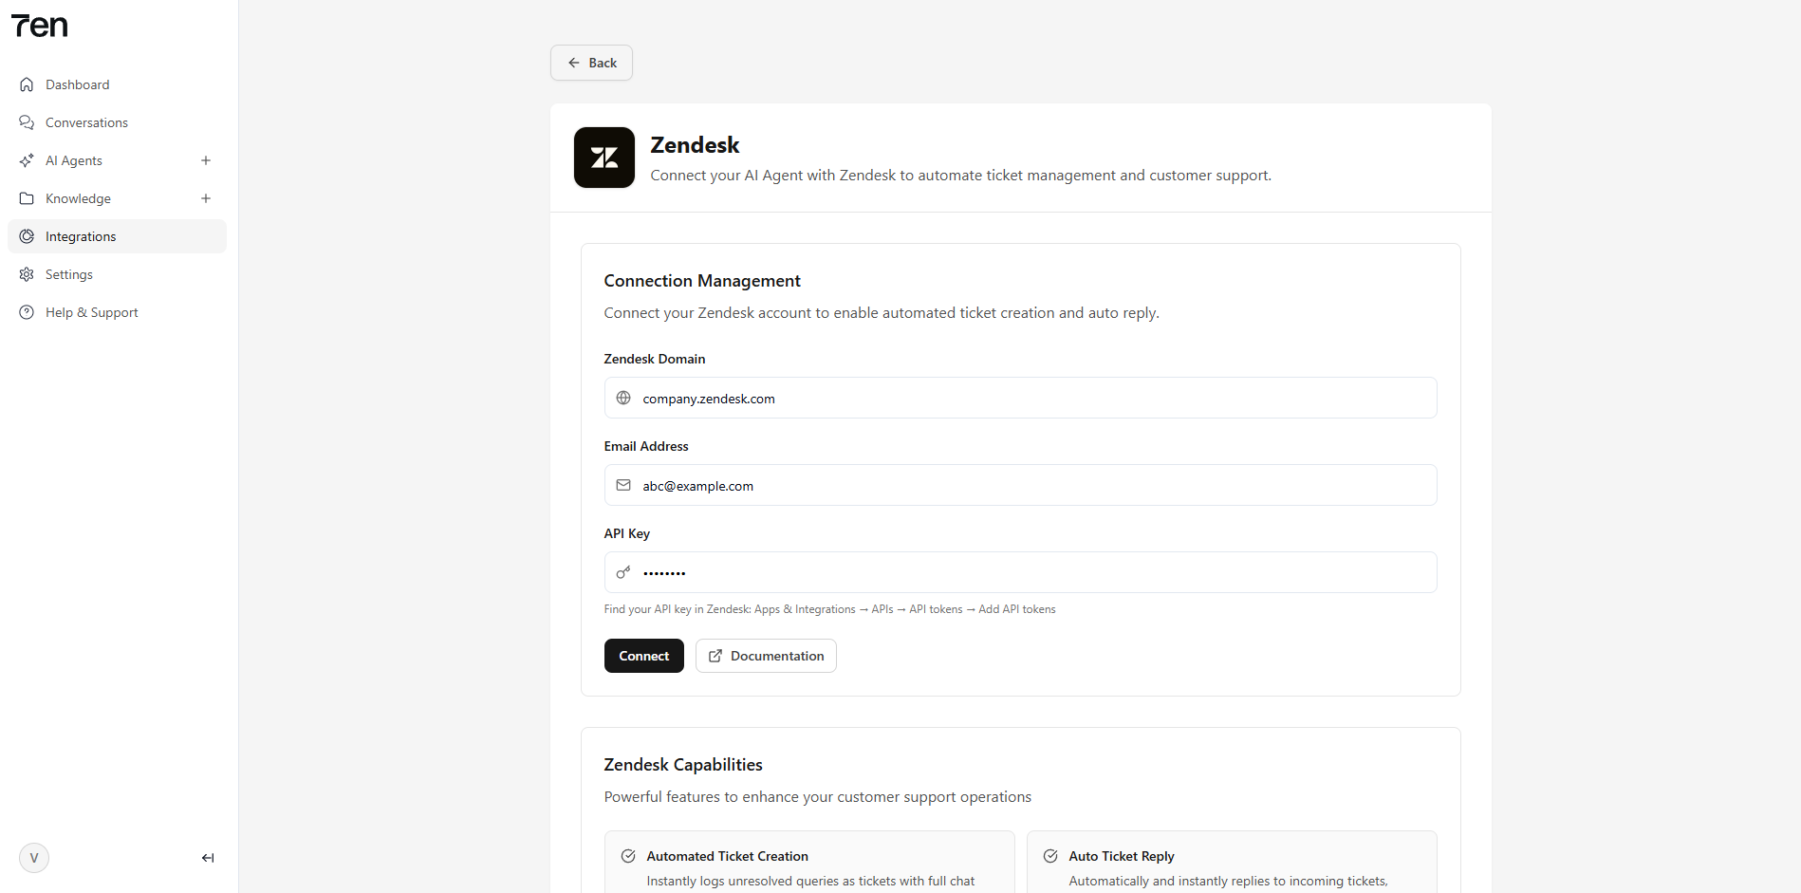This screenshot has width=1801, height=893.
Task: Click the Auto Ticket Reply check icon
Action: 1050,856
